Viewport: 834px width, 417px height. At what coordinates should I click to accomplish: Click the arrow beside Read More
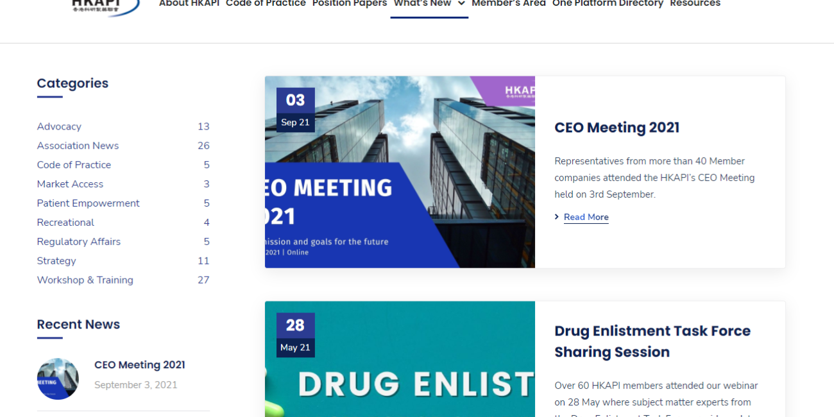tap(557, 217)
